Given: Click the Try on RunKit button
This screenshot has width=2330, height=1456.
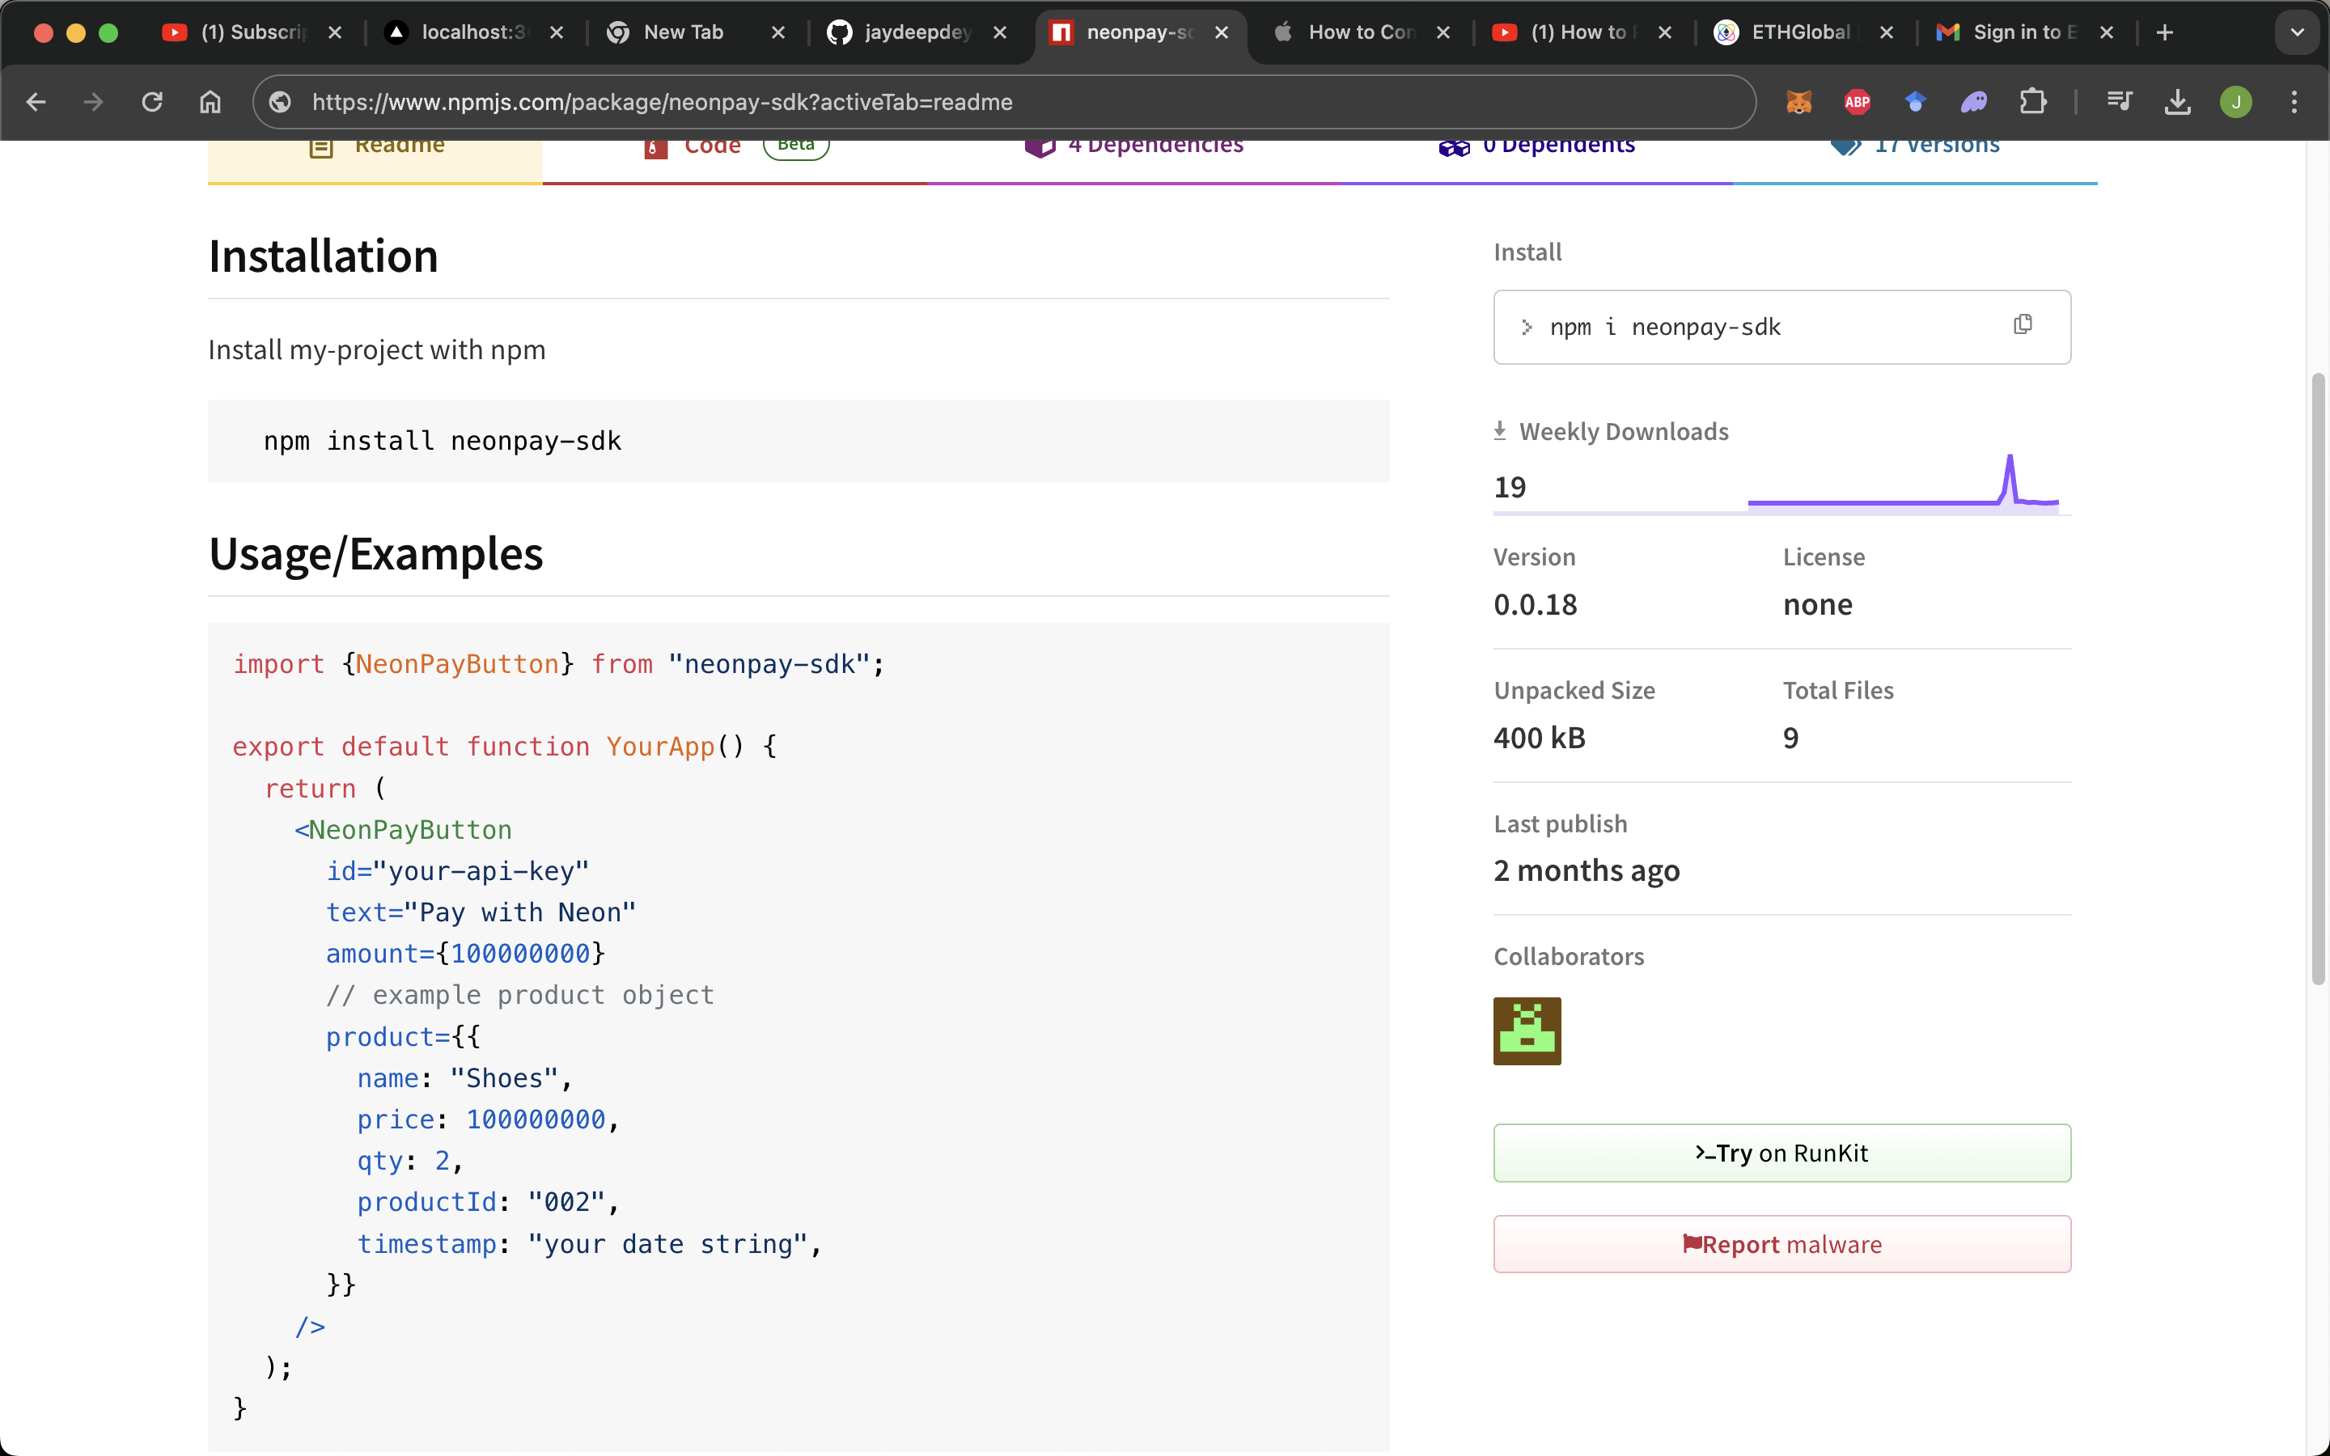Looking at the screenshot, I should pyautogui.click(x=1782, y=1153).
